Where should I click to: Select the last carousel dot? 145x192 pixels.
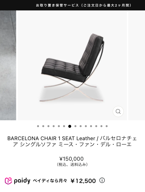[107, 126]
